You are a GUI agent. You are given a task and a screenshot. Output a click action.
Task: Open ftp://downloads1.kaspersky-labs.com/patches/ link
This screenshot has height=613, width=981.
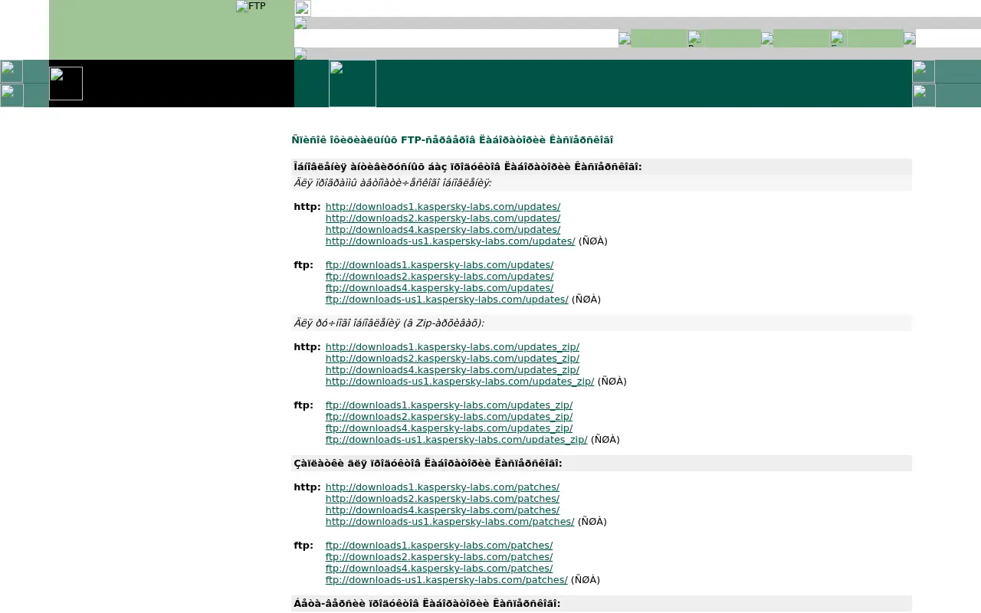click(439, 546)
